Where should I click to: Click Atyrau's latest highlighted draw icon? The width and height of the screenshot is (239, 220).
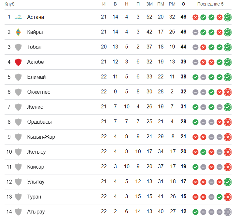(228, 212)
